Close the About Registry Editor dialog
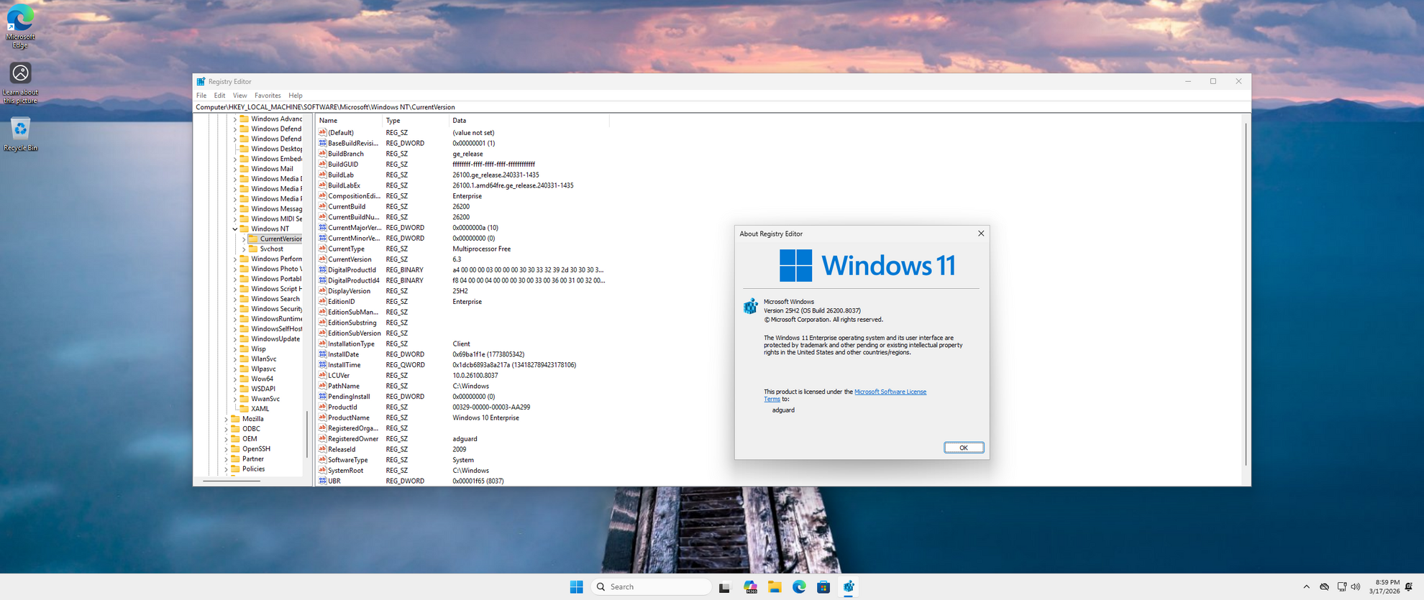Screen dimensions: 1424x600 coord(980,234)
